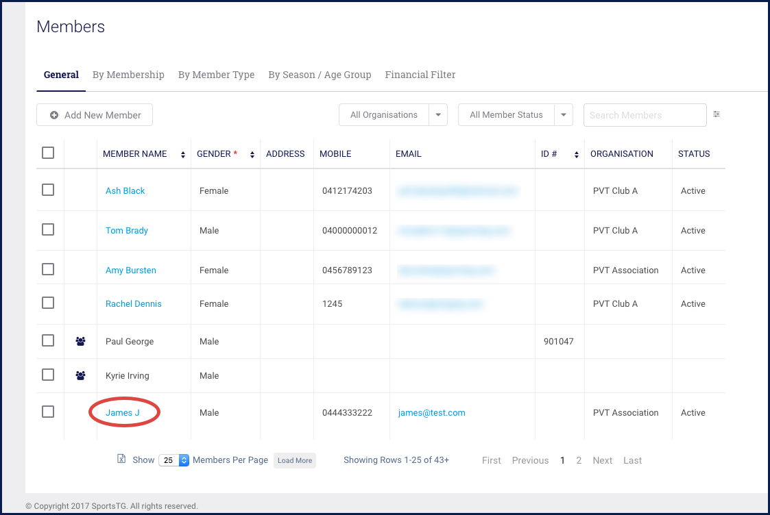Viewport: 770px width, 515px height.
Task: Open the Financial Filter tab
Action: 420,75
